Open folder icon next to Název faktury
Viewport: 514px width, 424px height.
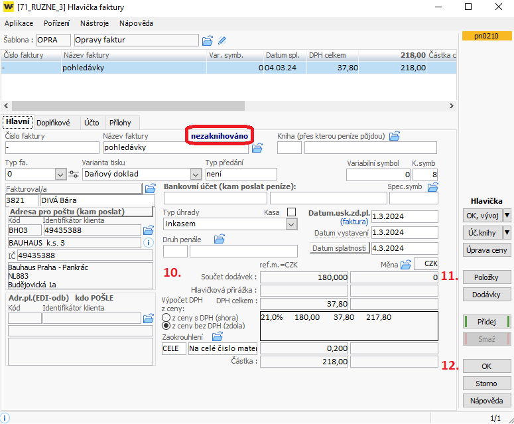(x=257, y=148)
